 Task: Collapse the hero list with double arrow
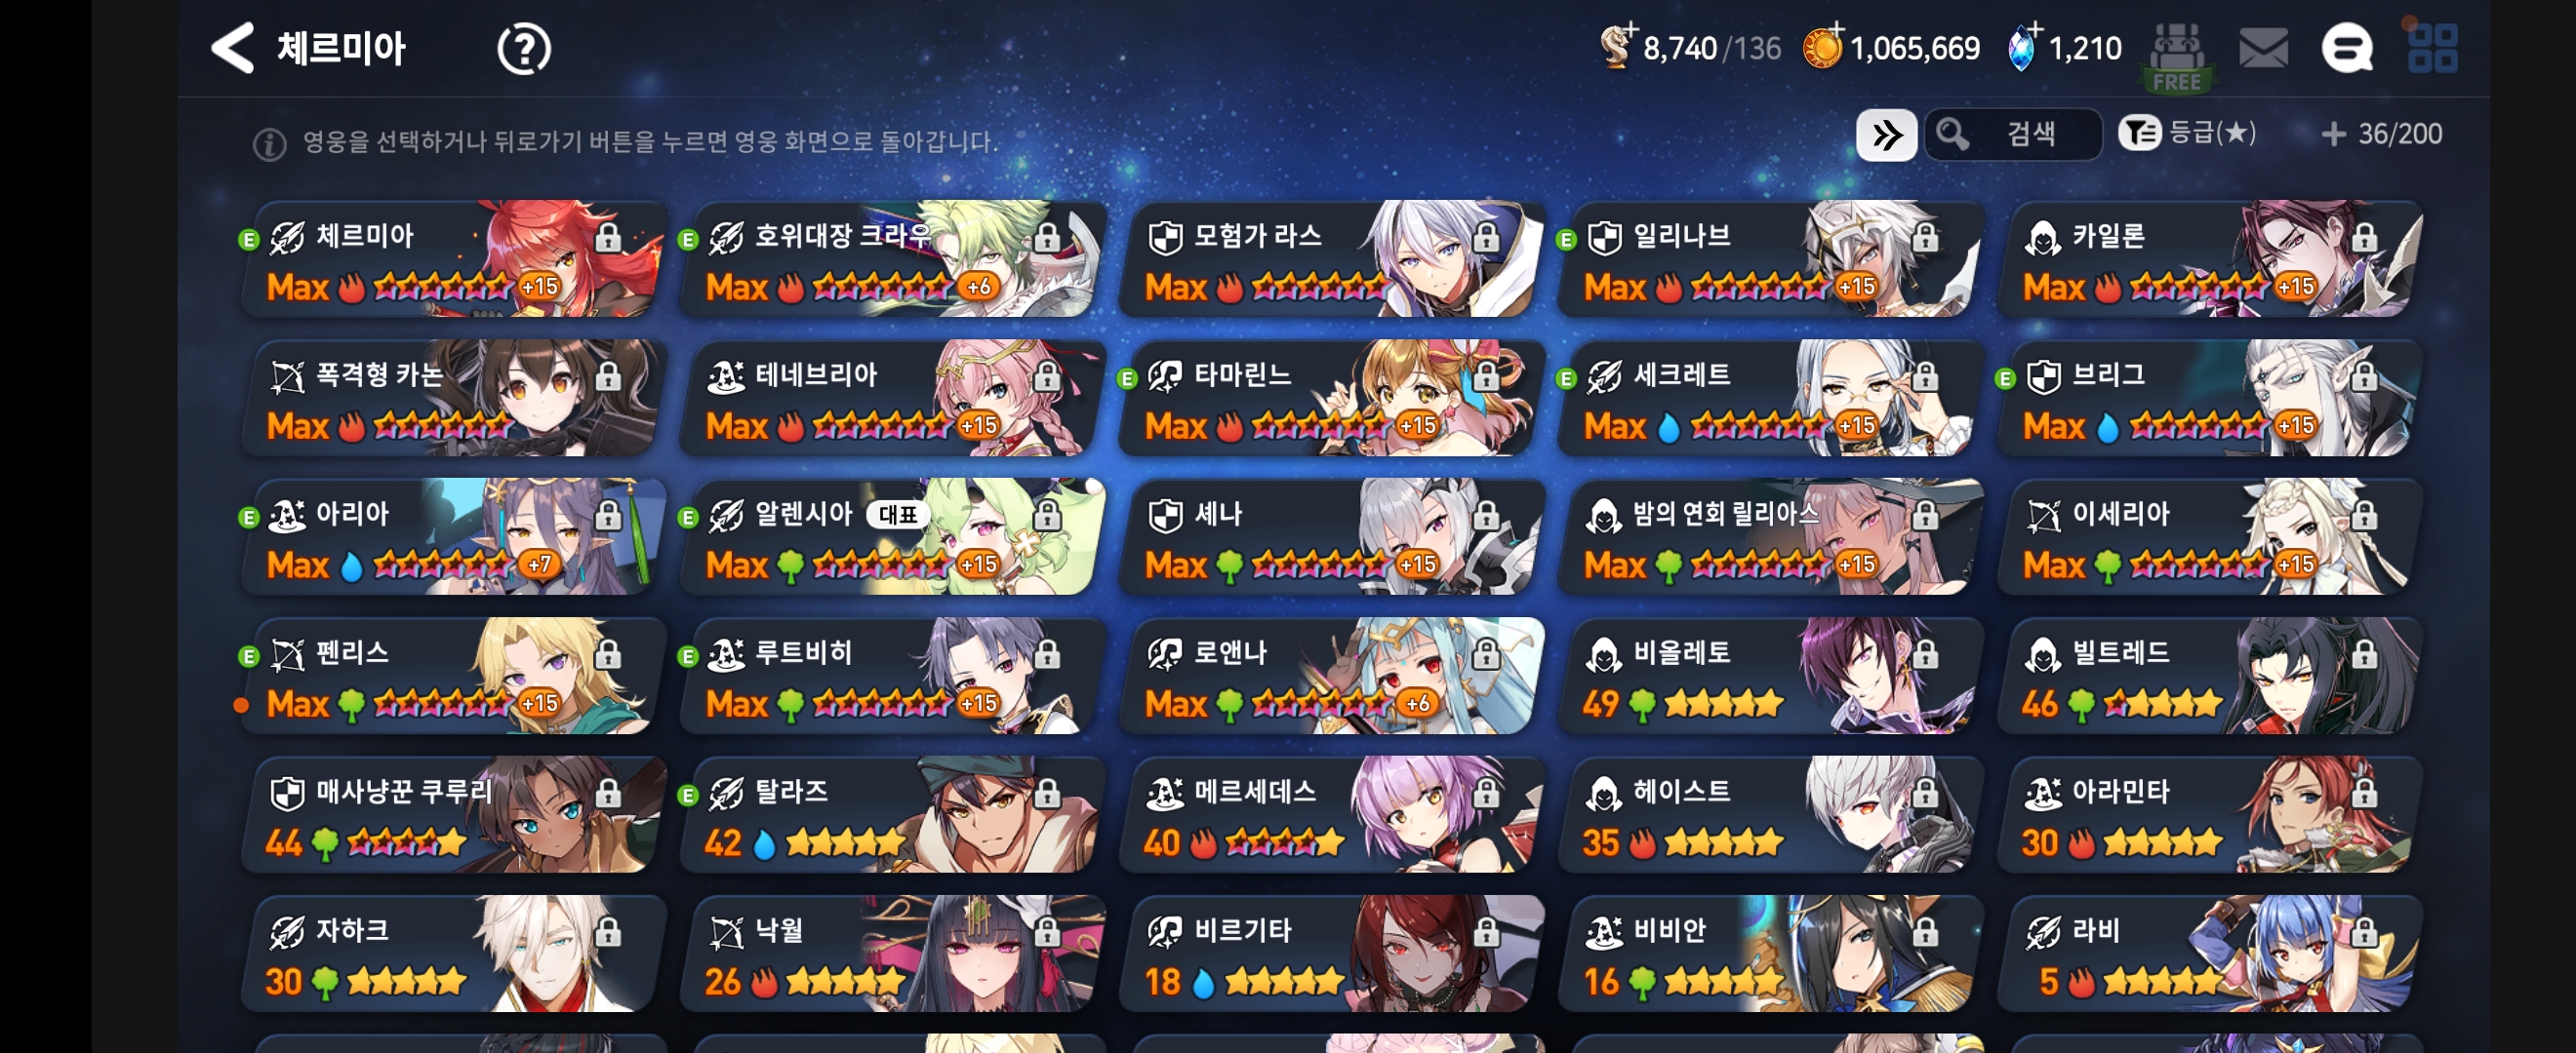tap(1886, 134)
